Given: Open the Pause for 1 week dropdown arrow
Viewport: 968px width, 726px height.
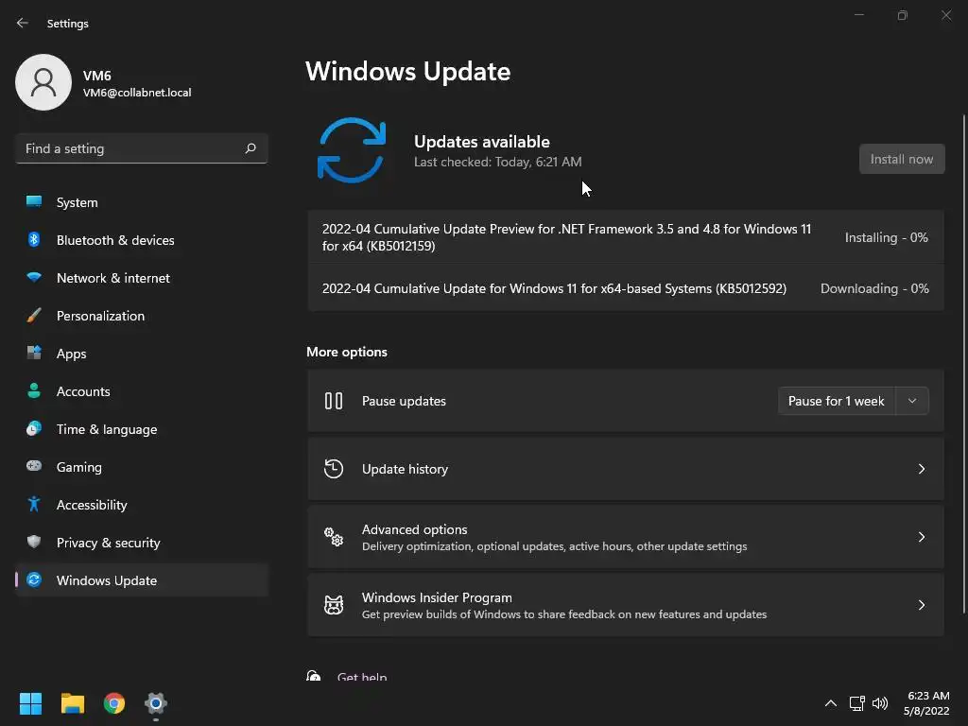Looking at the screenshot, I should coord(912,401).
